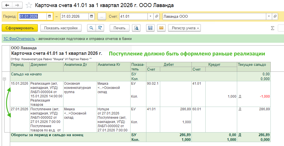284x146 pixels.
Task: Open calendar for period end date
Action: [92, 17]
